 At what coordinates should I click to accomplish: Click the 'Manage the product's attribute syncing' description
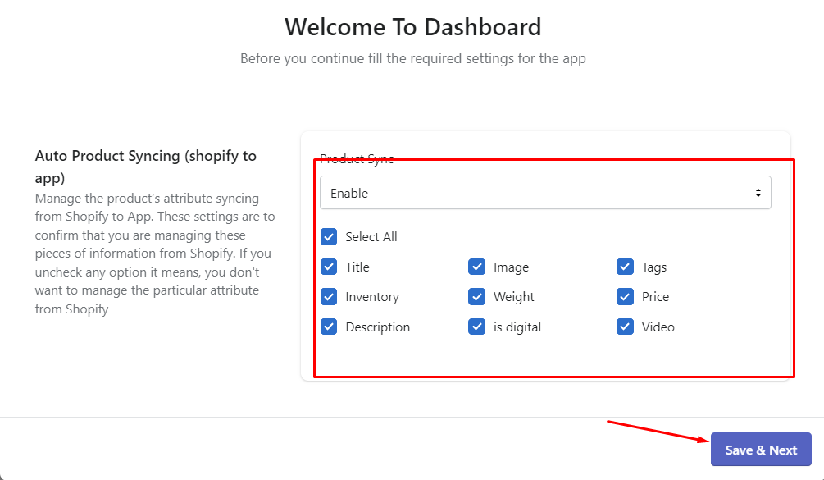(155, 254)
